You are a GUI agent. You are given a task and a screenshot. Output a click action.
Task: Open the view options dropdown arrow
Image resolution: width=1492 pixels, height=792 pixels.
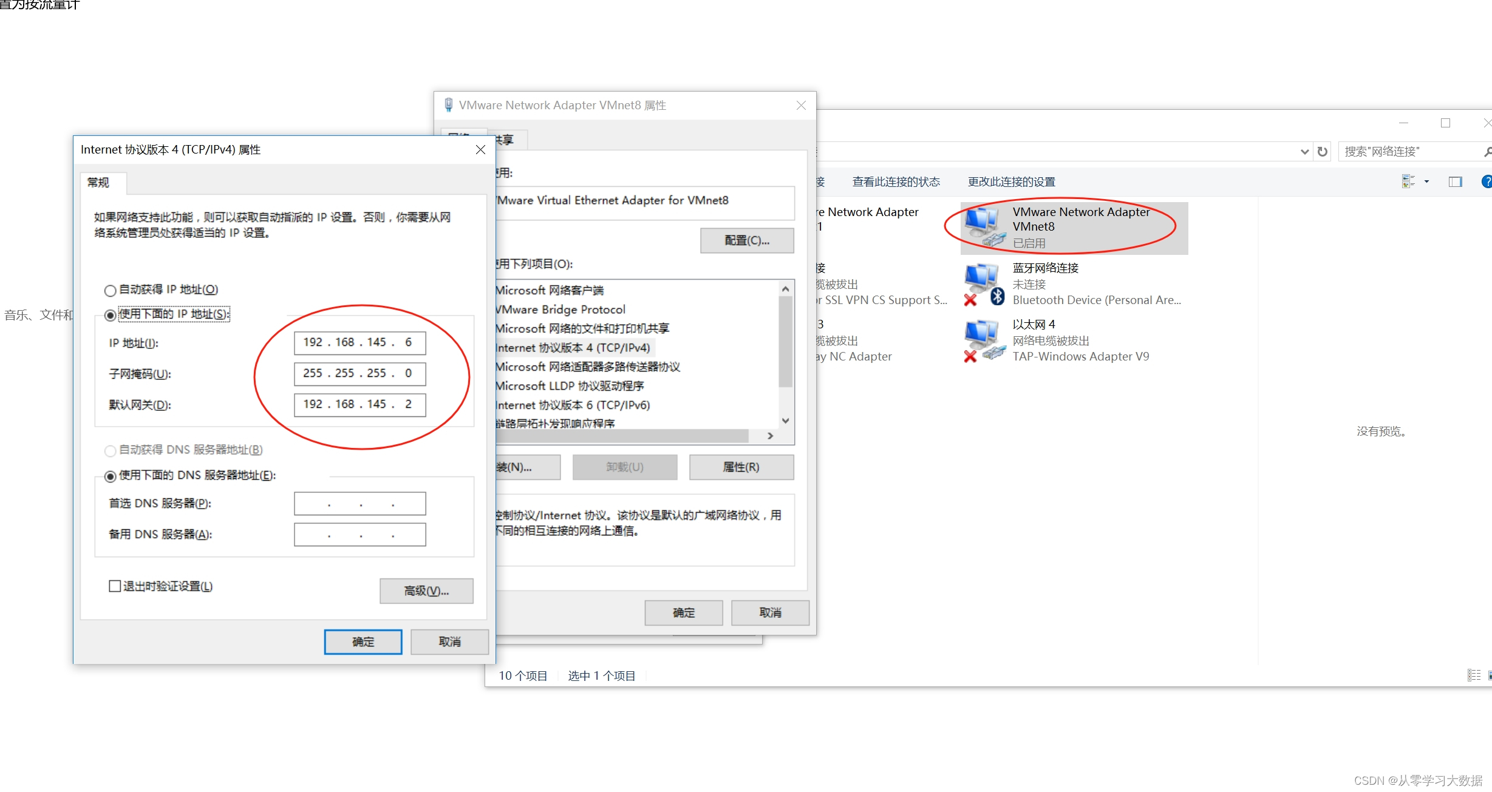coord(1426,181)
